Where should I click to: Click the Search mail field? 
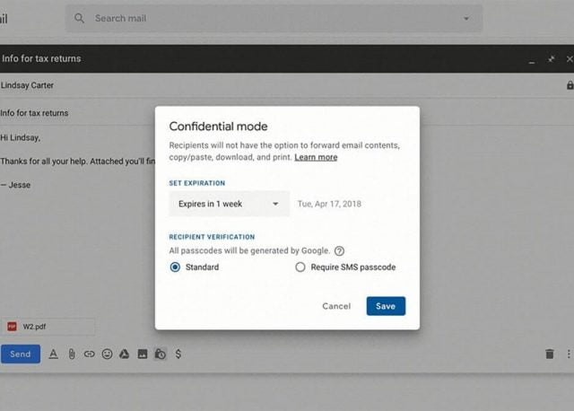[x=269, y=19]
